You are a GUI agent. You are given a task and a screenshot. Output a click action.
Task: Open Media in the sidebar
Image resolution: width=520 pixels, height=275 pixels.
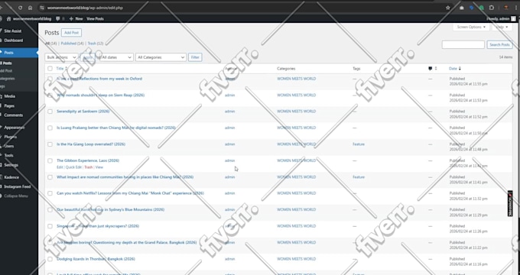pos(10,96)
